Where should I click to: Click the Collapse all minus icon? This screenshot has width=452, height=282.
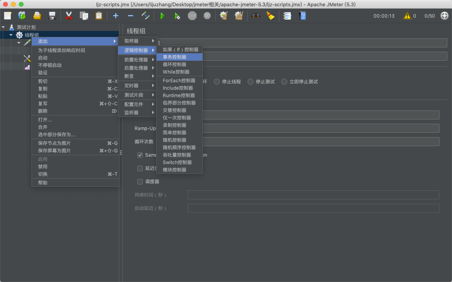coord(131,16)
